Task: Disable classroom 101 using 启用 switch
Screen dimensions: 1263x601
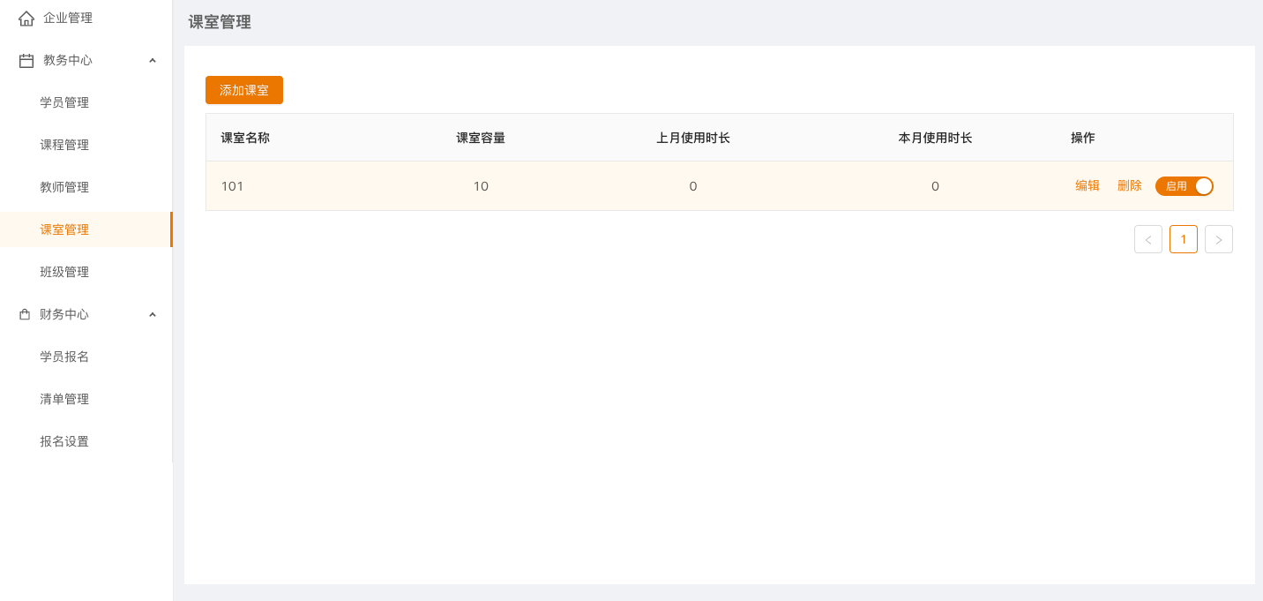Action: click(1184, 186)
